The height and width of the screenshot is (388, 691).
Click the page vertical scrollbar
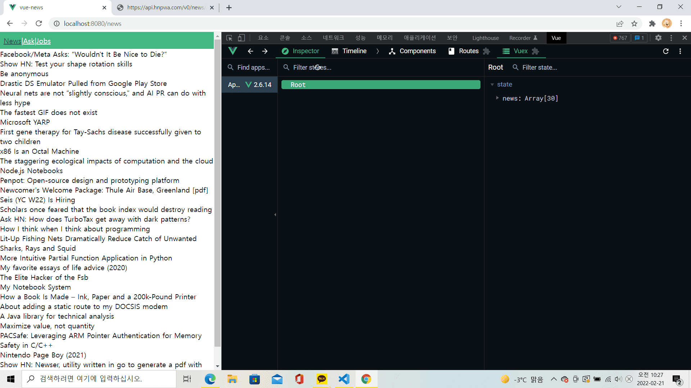[217, 194]
